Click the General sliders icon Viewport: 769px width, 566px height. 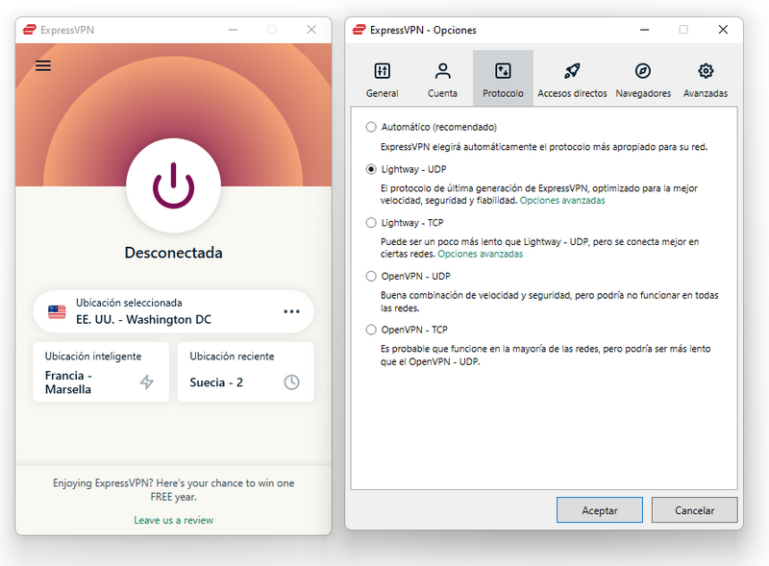tap(382, 71)
